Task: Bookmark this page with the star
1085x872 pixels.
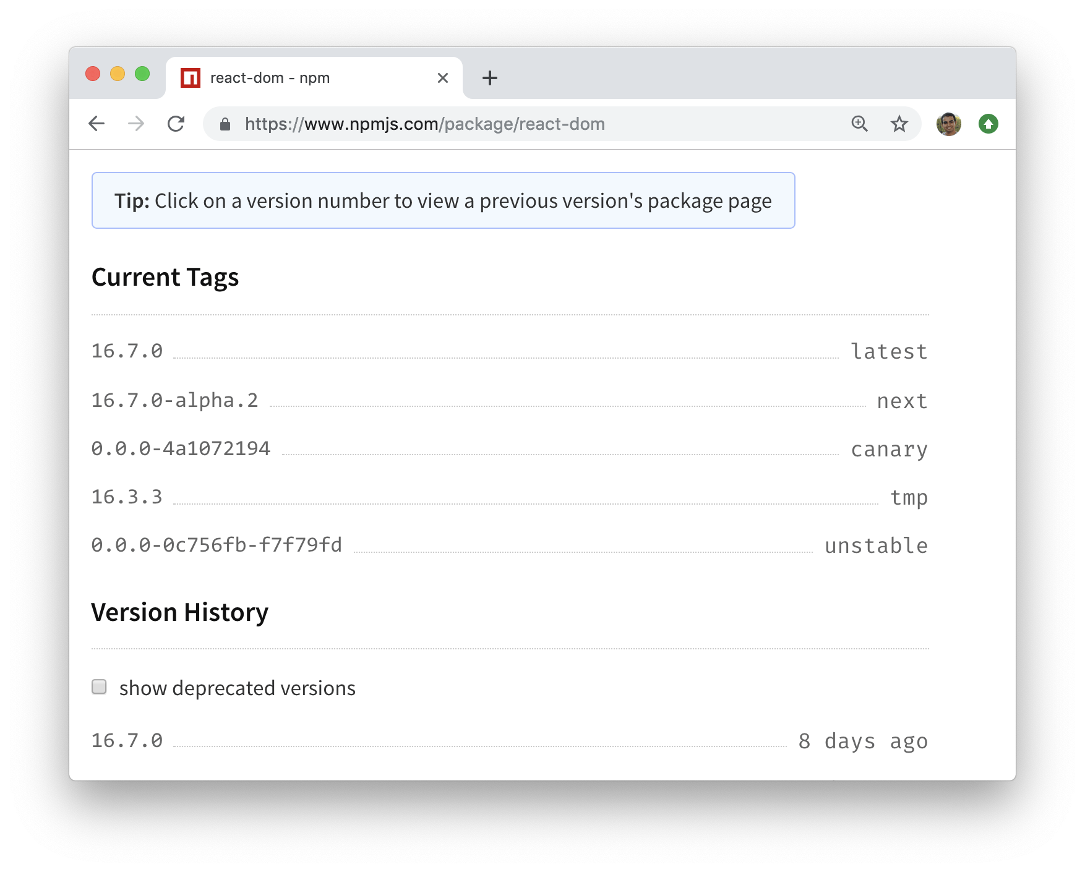Action: click(899, 124)
